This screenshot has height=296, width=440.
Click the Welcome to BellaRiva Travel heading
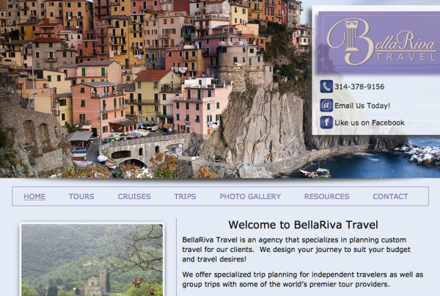click(303, 225)
